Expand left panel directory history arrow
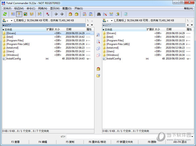Viewport: 196px width, 146px height. click(x=92, y=25)
